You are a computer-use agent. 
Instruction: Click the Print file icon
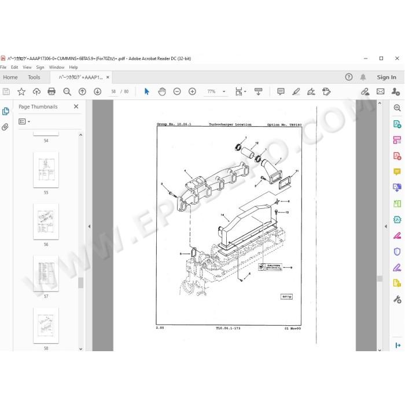[51, 91]
